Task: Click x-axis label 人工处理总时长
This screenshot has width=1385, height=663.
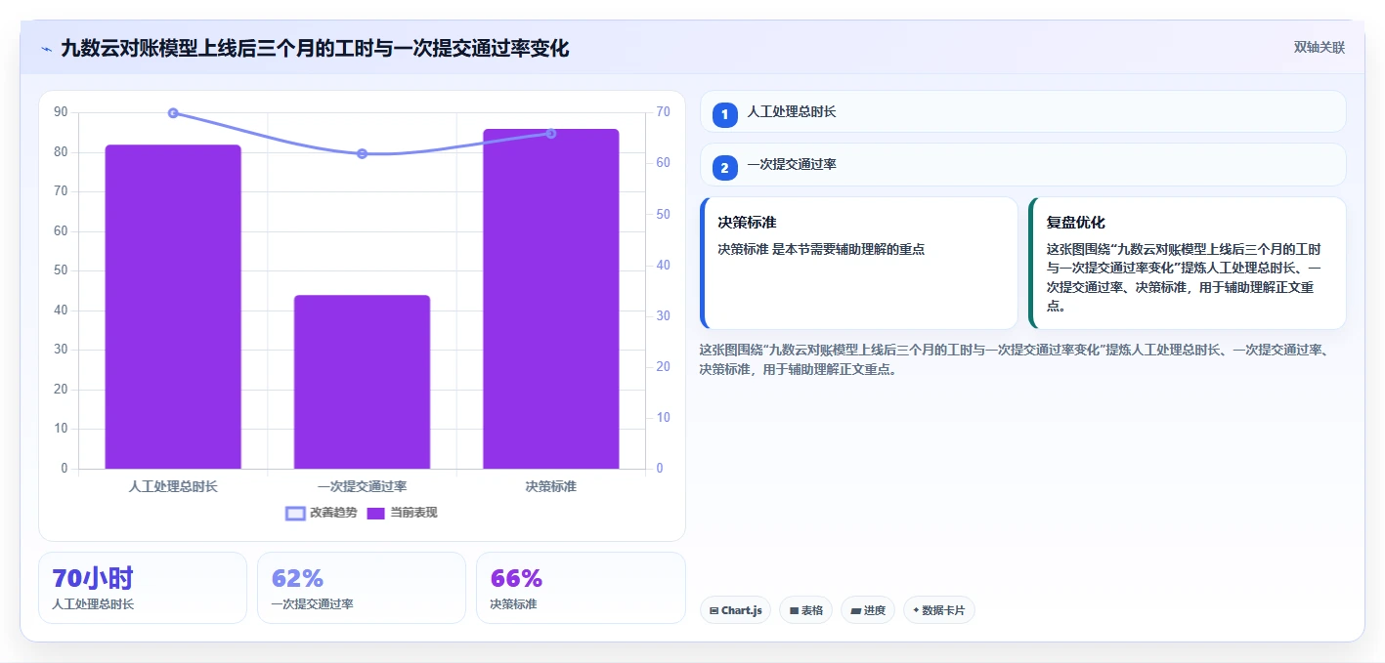Action: [173, 486]
